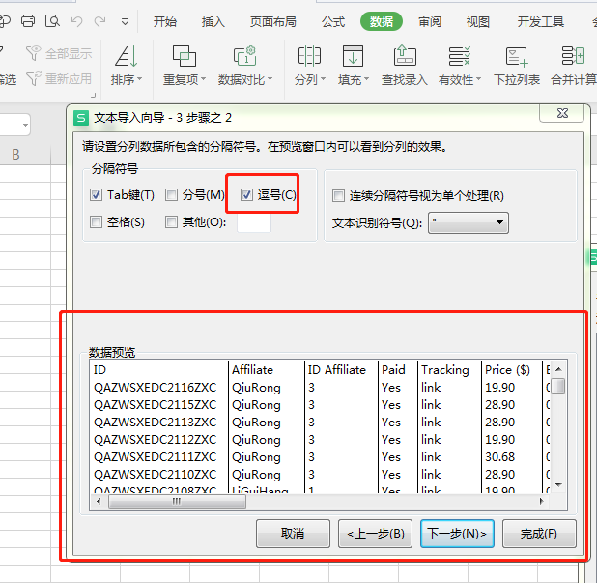597x583 pixels.
Task: Click the redo arrow icon
Action: [100, 21]
